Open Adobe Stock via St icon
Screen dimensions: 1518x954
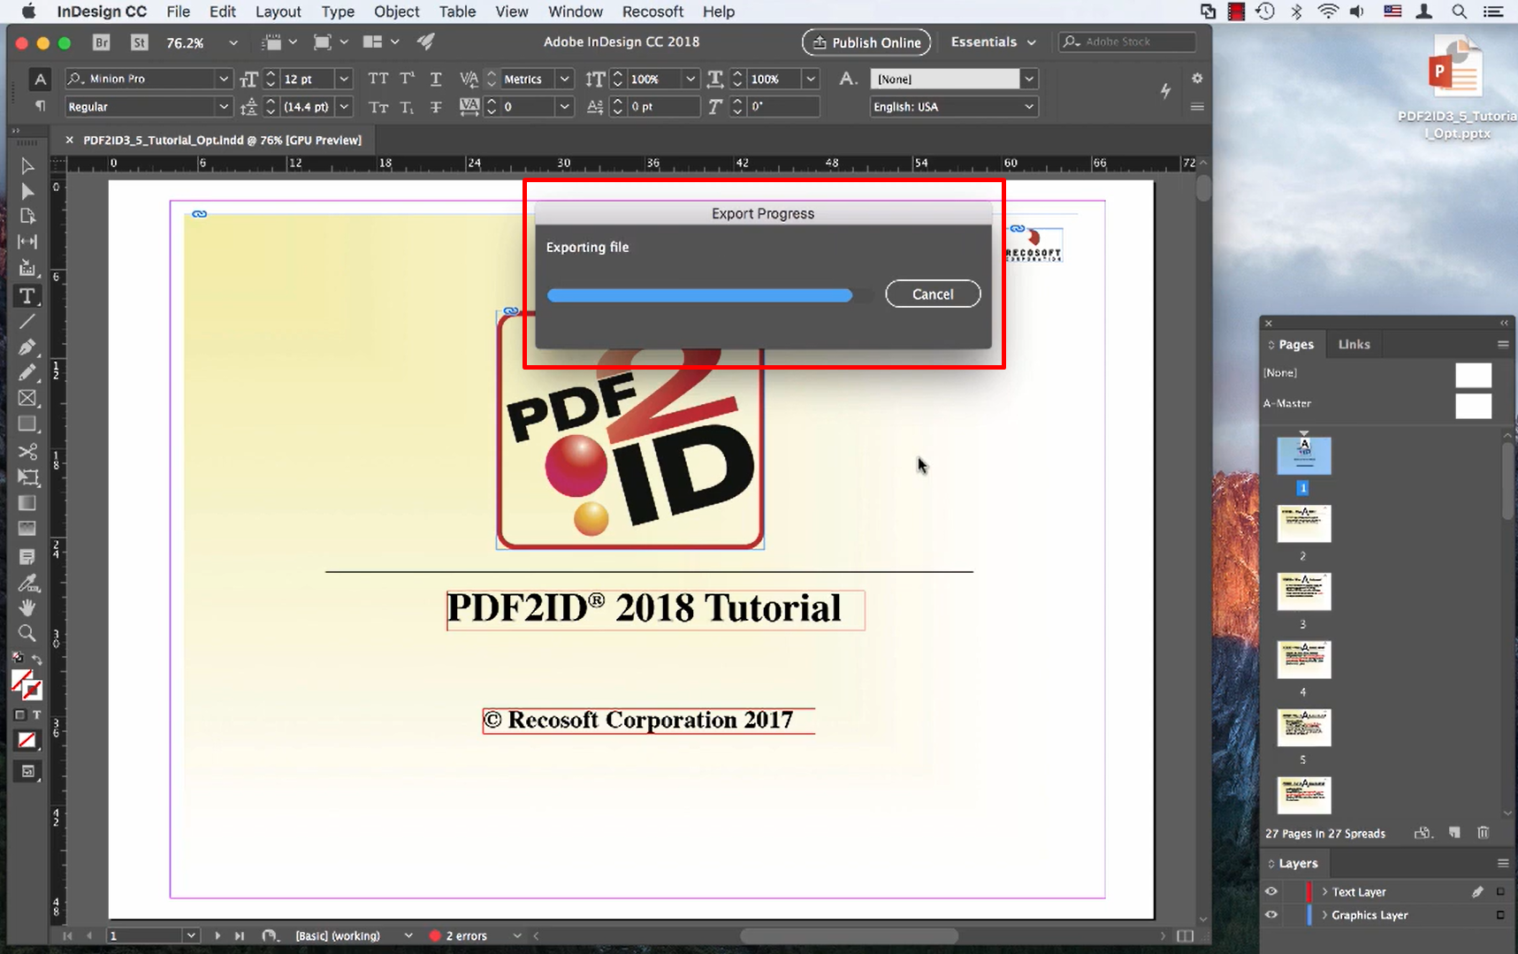(140, 42)
